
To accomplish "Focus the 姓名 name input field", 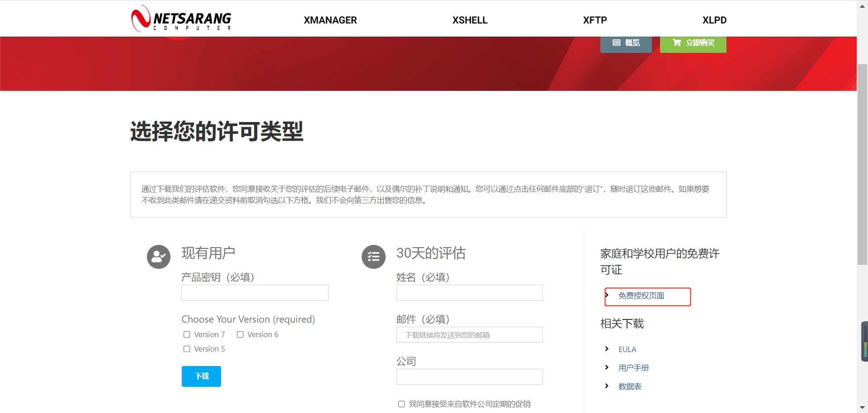I will [470, 293].
